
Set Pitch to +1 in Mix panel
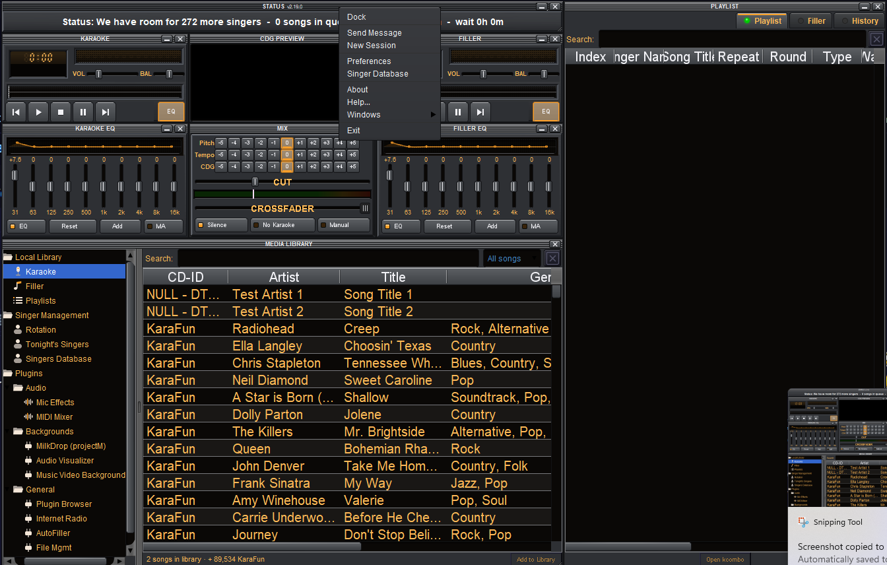(x=300, y=143)
